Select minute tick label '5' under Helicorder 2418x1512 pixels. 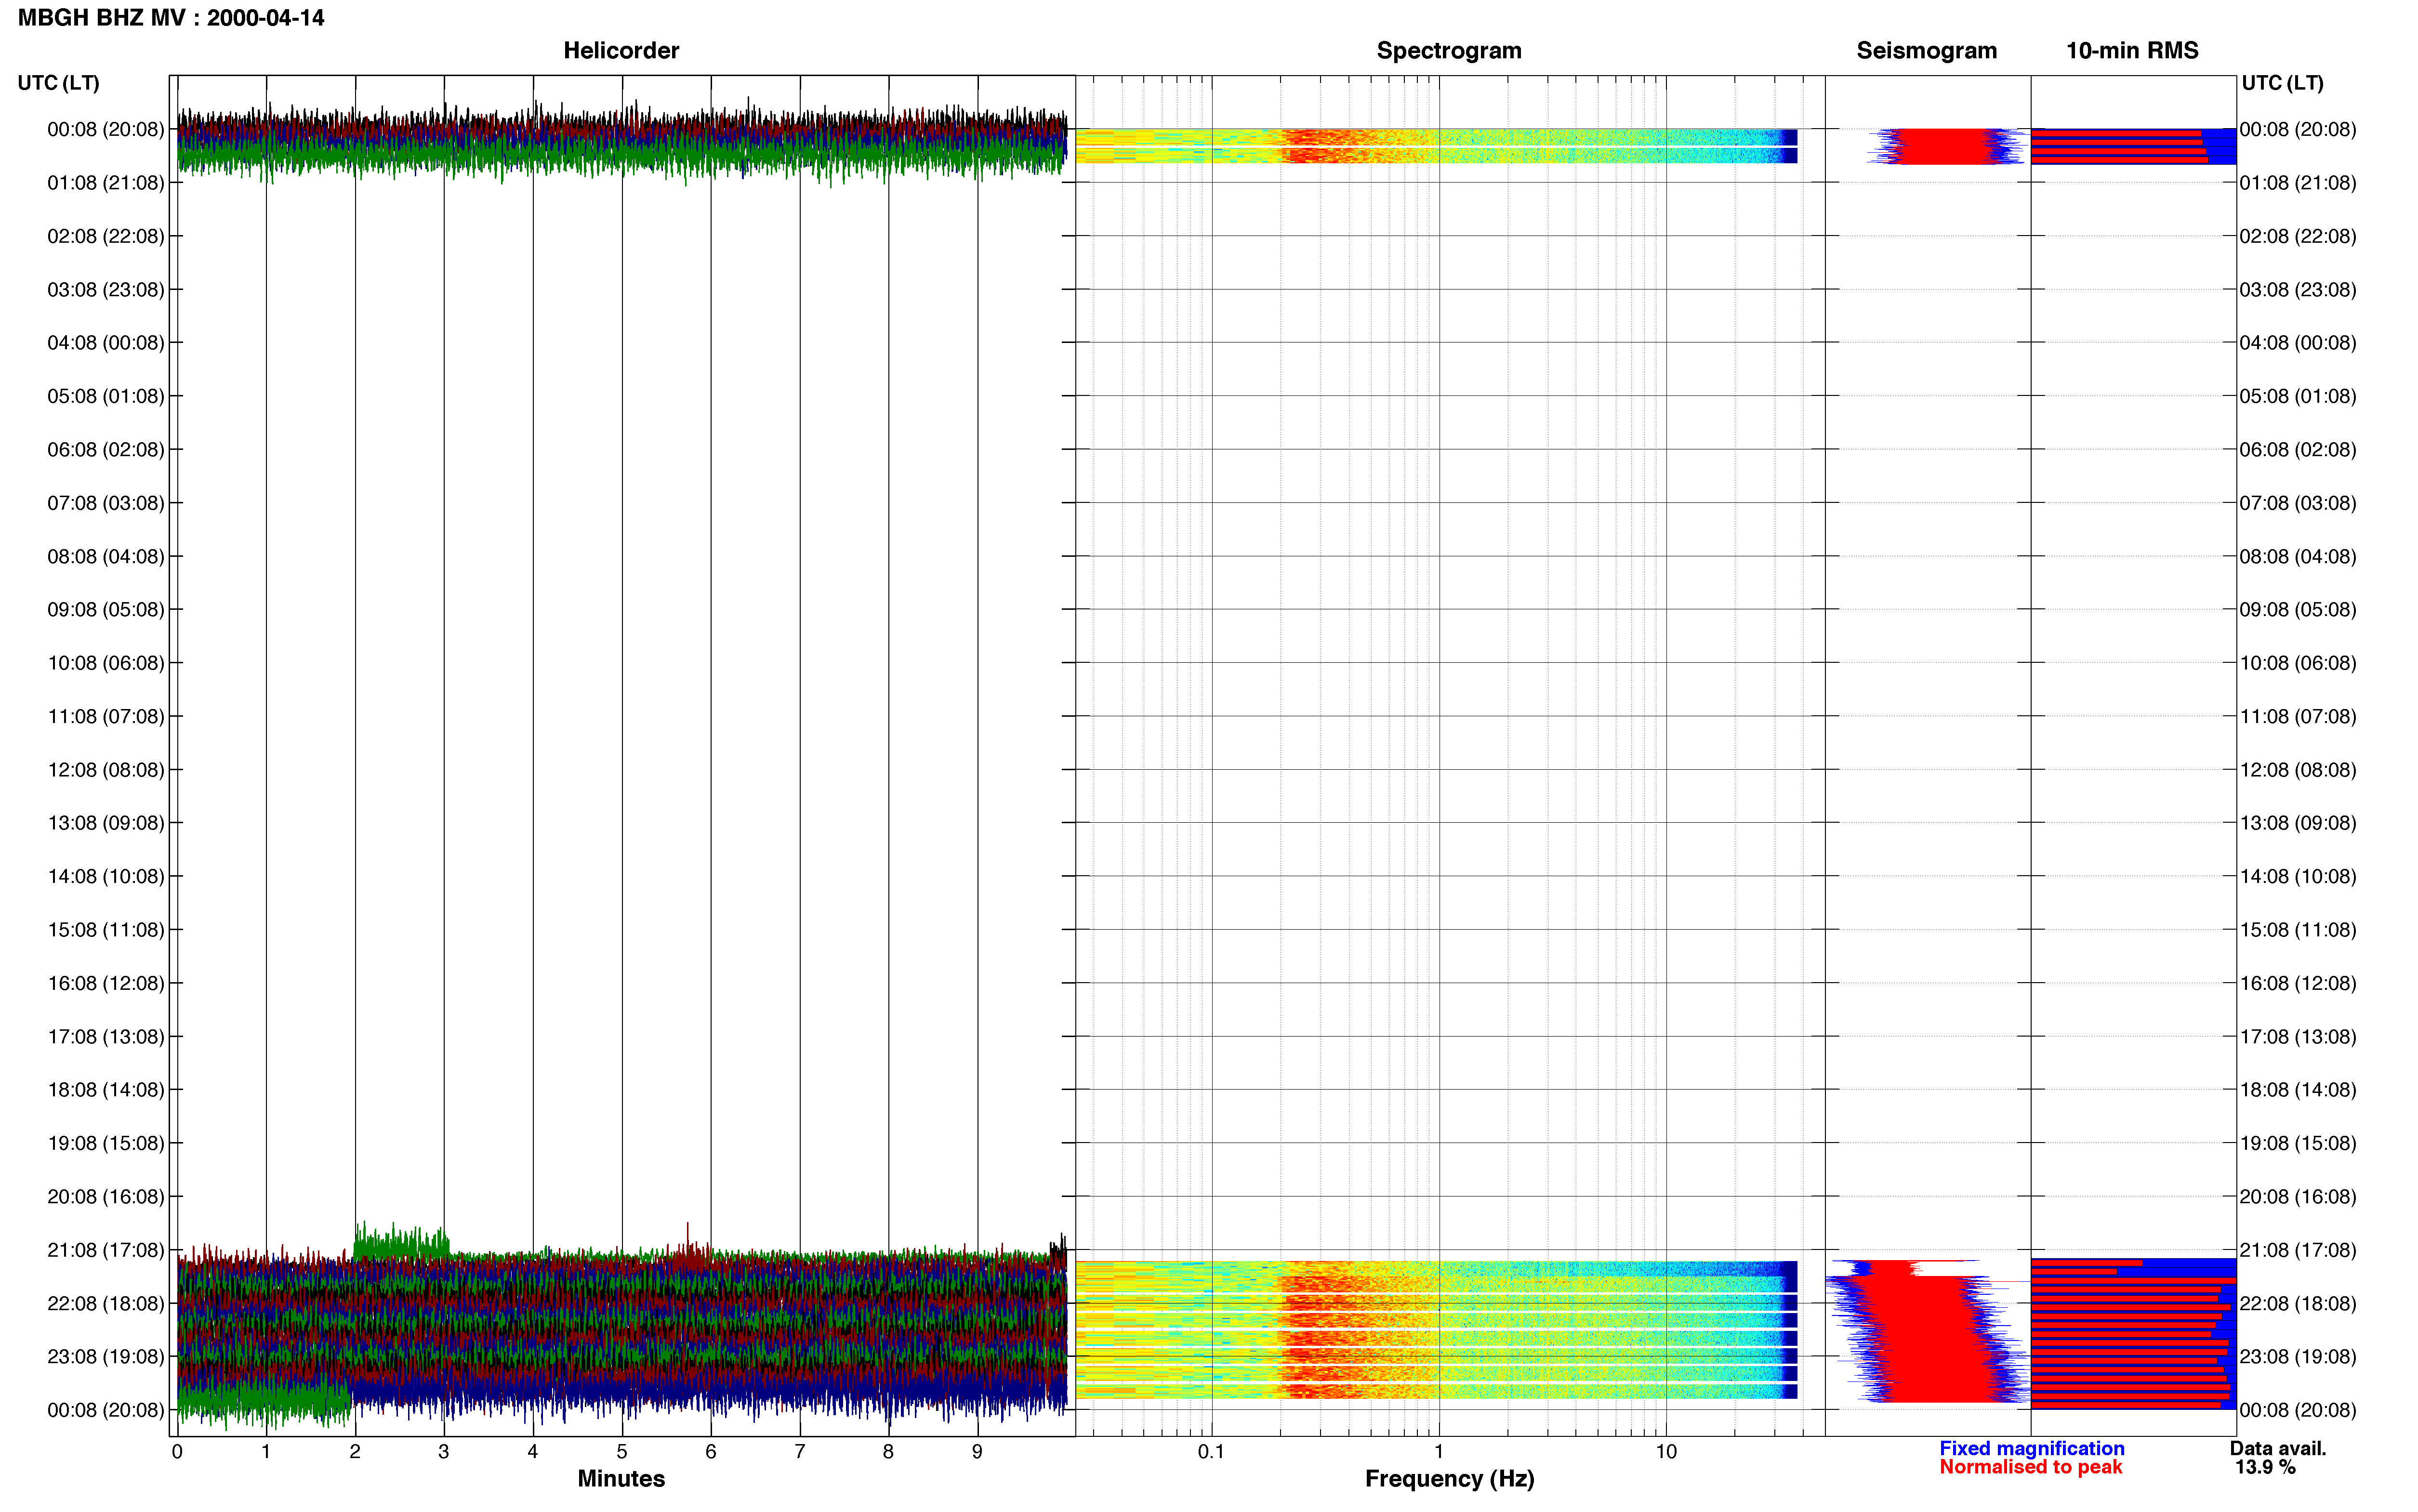pyautogui.click(x=622, y=1452)
